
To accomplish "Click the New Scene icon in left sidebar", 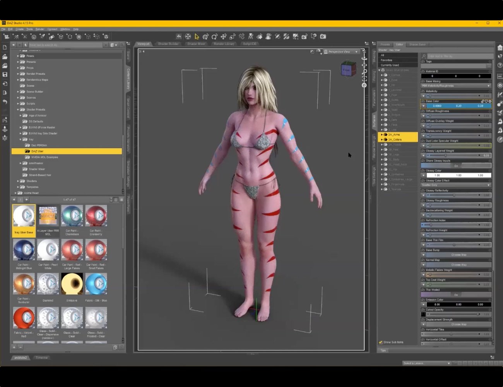I will 5,47.
